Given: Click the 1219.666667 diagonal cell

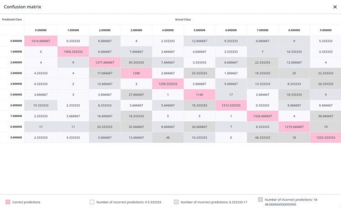Looking at the screenshot, I should 294,127.
